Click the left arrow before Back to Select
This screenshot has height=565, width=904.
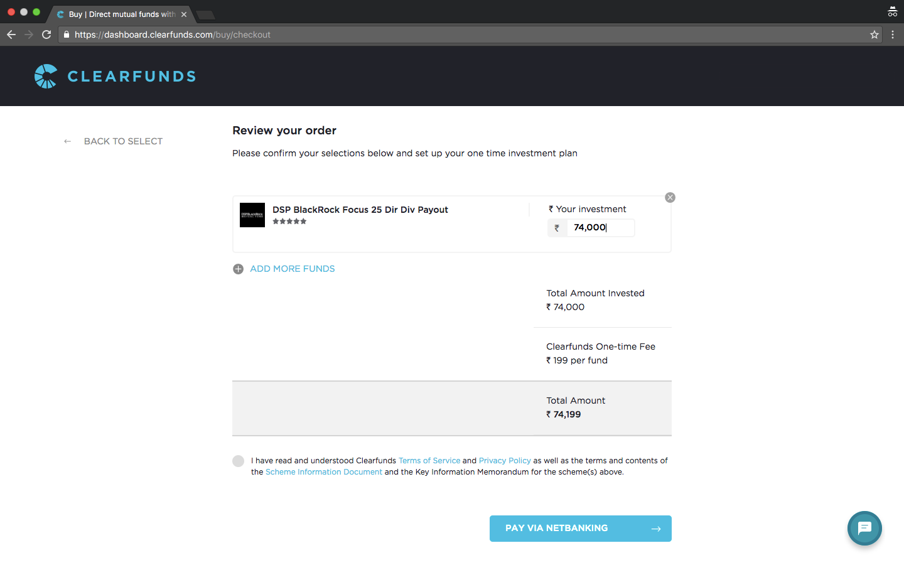point(67,141)
